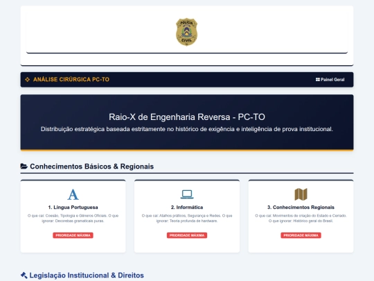The image size is (374, 281).
Task: Click the Conhecimentos Regionais description about Cerrado
Action: coord(301,219)
